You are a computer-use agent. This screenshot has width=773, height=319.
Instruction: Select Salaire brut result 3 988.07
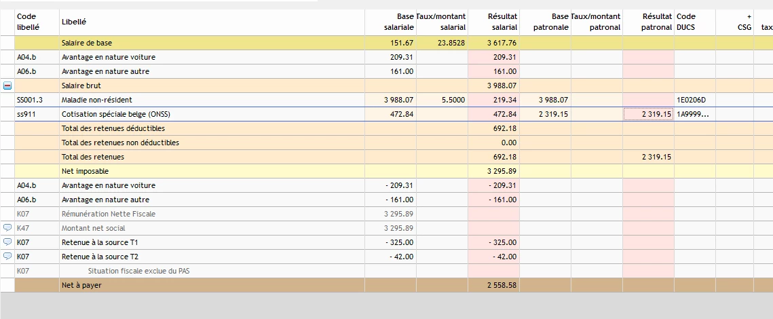click(x=502, y=86)
